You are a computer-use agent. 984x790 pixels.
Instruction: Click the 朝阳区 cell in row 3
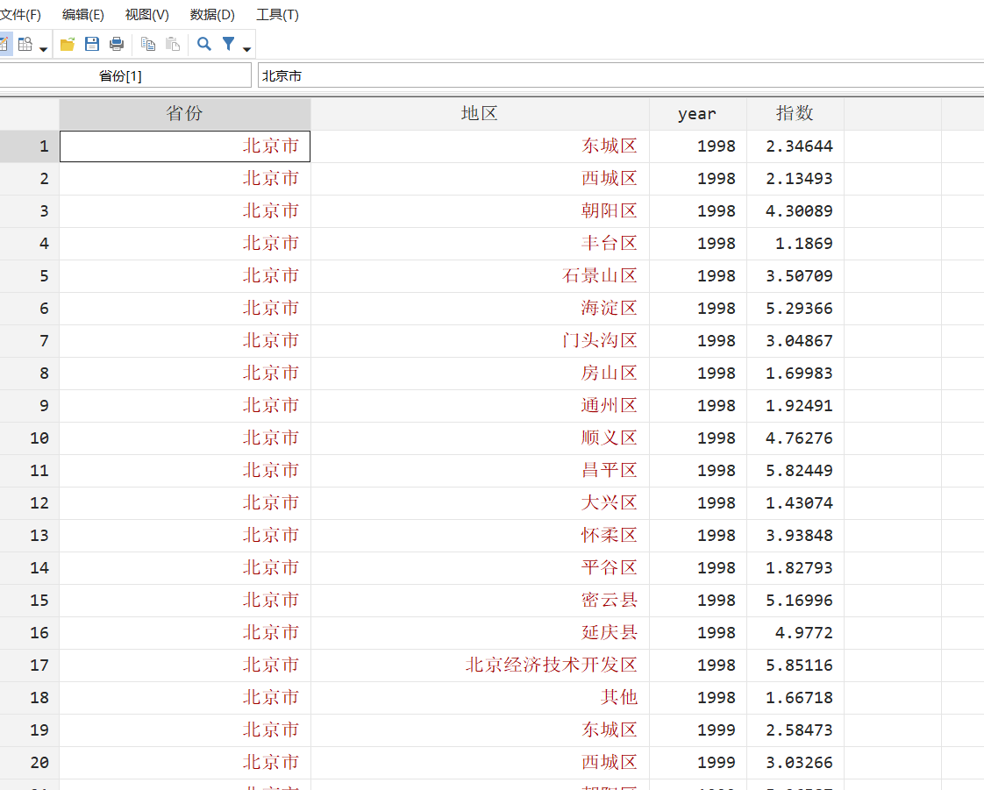coord(480,210)
